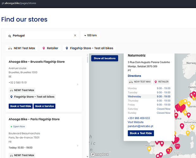Open Directions link for Naturmotriz
The height and width of the screenshot is (158, 196).
(x=134, y=76)
